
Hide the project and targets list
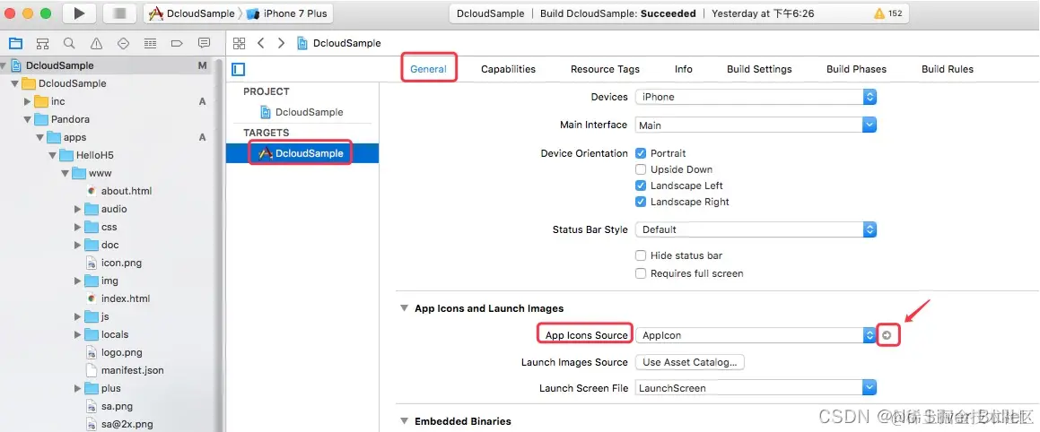pos(239,69)
